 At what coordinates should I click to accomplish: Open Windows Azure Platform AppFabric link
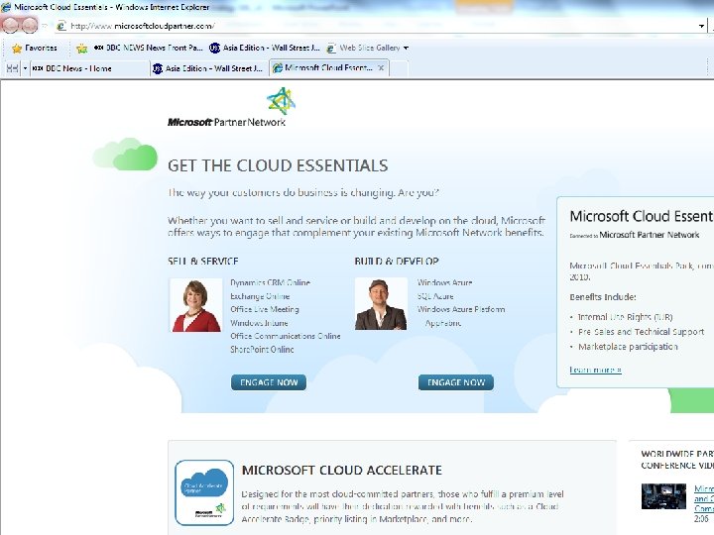point(461,316)
